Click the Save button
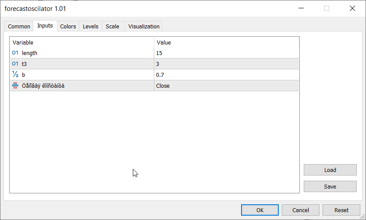Viewport: 366px width, 220px height. pyautogui.click(x=330, y=186)
